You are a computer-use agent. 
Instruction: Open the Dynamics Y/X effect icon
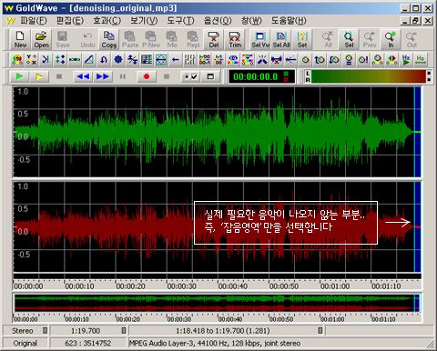click(32, 60)
